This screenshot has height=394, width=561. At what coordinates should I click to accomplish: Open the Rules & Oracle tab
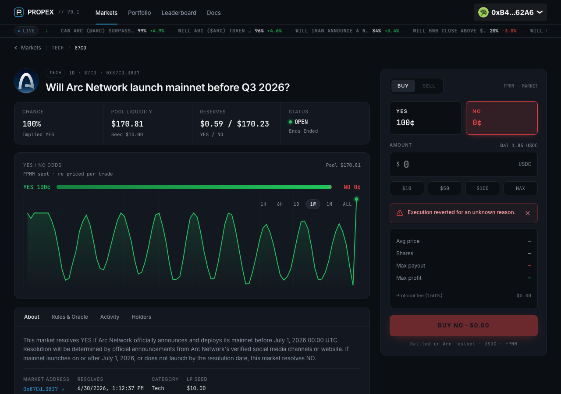point(70,317)
